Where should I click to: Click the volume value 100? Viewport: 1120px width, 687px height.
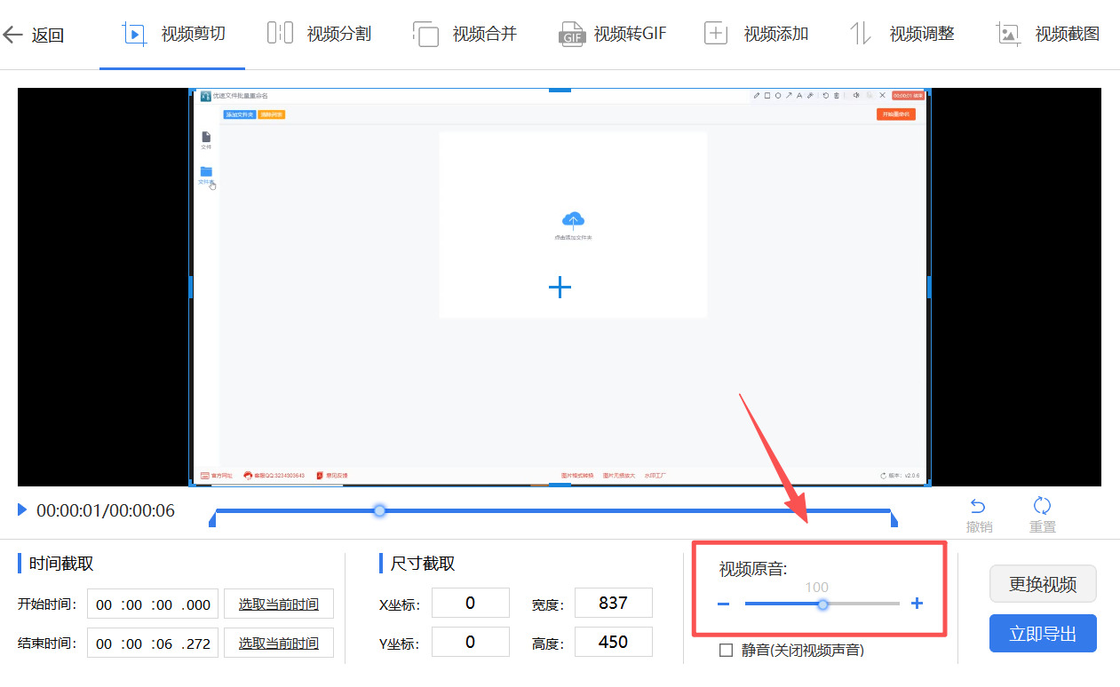coord(816,587)
